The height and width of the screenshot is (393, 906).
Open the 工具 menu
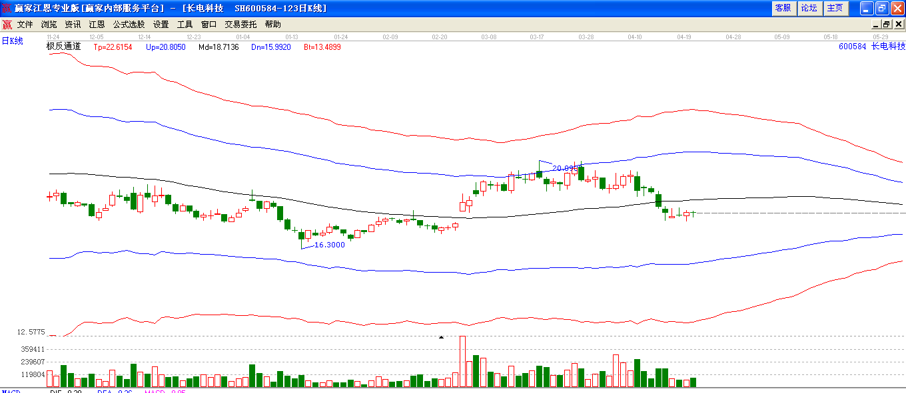tap(185, 25)
